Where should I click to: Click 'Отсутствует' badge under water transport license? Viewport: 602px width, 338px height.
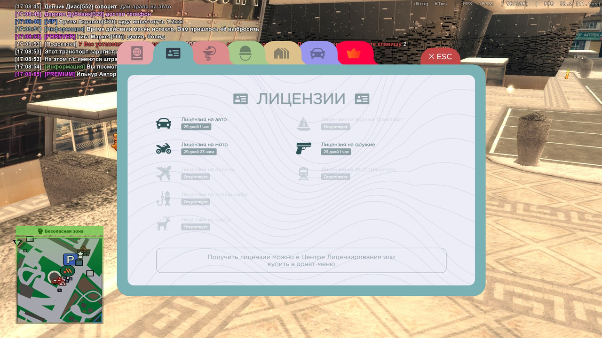[336, 127]
